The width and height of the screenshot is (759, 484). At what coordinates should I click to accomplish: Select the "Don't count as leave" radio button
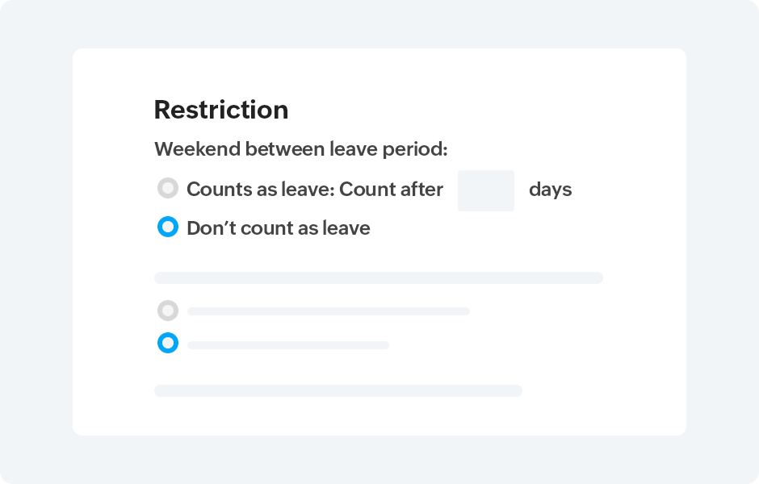coord(168,227)
